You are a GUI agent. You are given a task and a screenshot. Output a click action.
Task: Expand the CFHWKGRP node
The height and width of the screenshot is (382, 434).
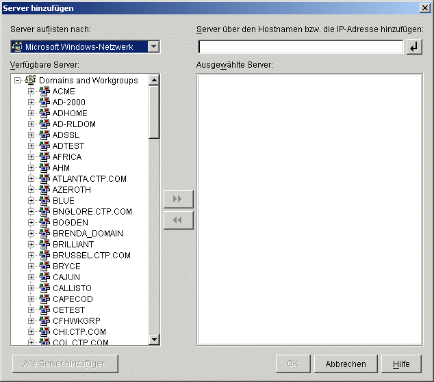(31, 320)
